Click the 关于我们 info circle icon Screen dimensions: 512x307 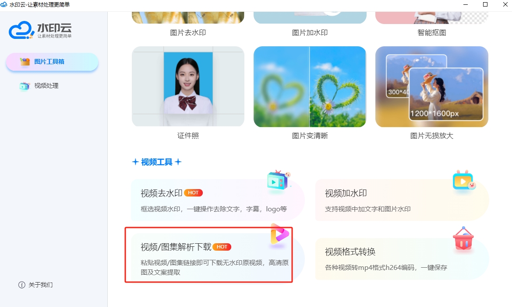22,285
